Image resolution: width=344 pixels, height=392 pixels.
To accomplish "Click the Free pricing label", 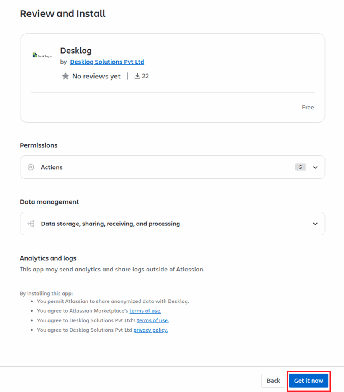I will [x=308, y=107].
